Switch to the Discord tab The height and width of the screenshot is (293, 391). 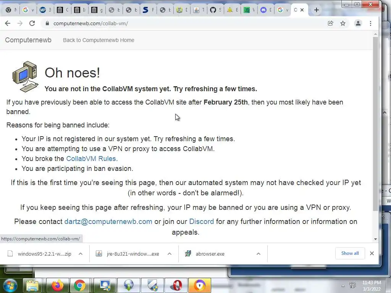[x=266, y=10]
